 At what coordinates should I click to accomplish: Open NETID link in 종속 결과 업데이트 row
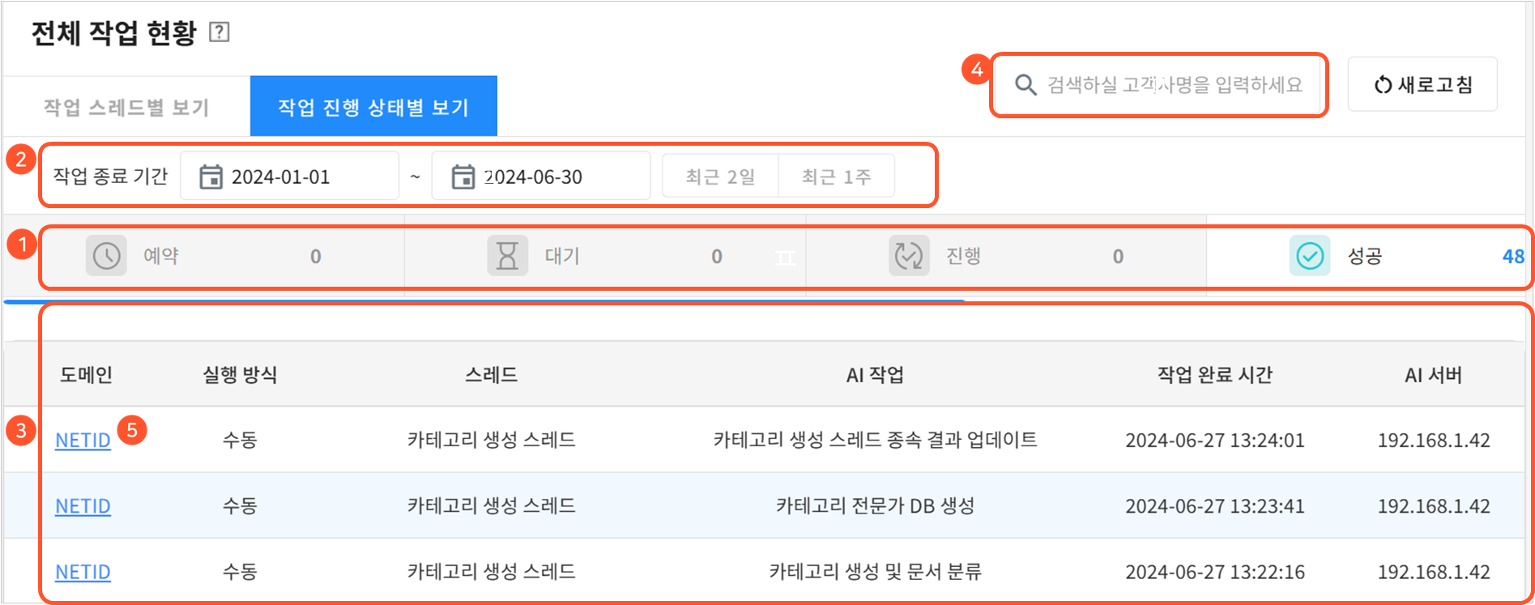pyautogui.click(x=83, y=441)
